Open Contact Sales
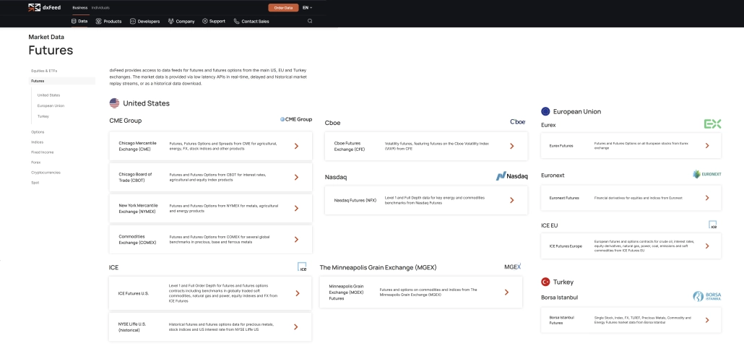 251,22
